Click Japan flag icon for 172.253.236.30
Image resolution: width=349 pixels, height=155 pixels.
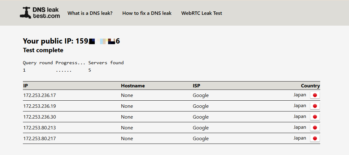(x=315, y=117)
